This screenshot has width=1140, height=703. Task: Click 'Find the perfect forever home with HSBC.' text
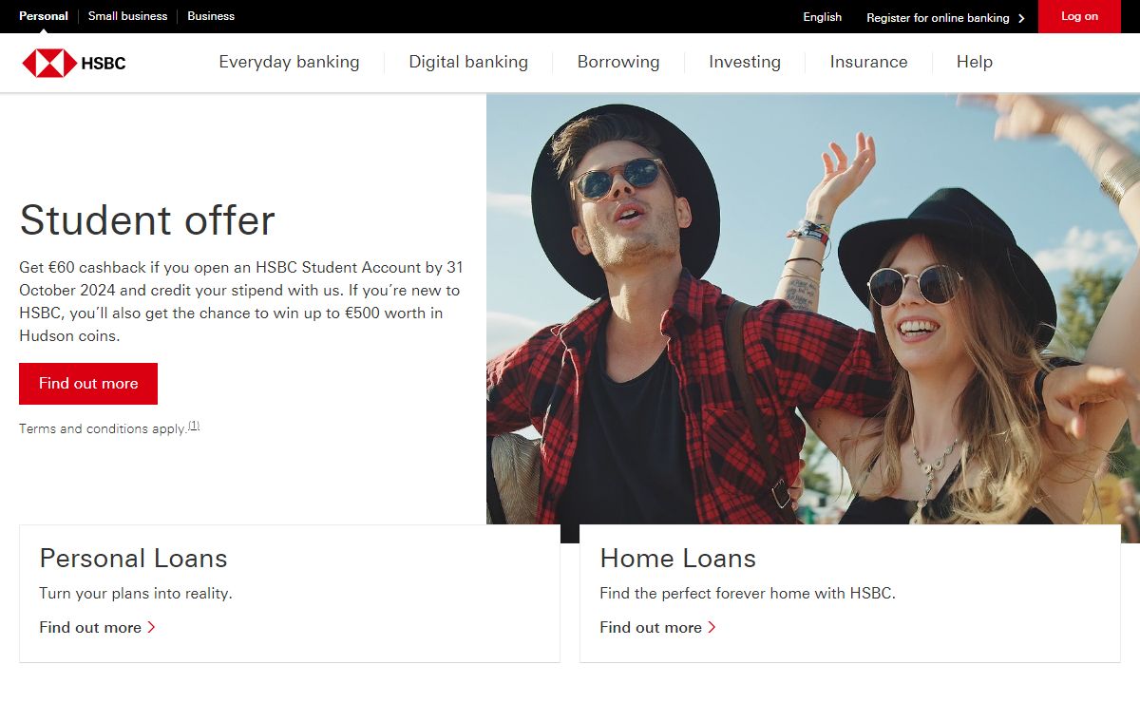pyautogui.click(x=748, y=594)
